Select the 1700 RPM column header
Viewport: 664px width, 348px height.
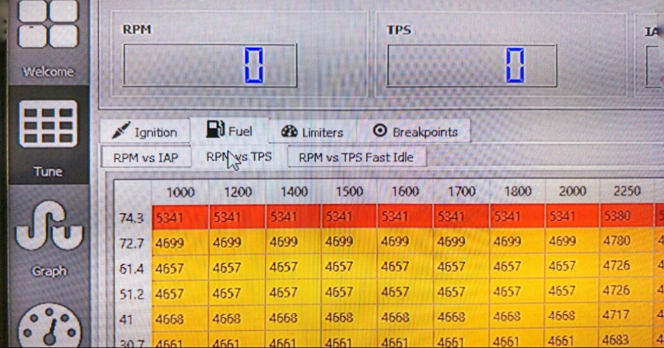(x=461, y=191)
